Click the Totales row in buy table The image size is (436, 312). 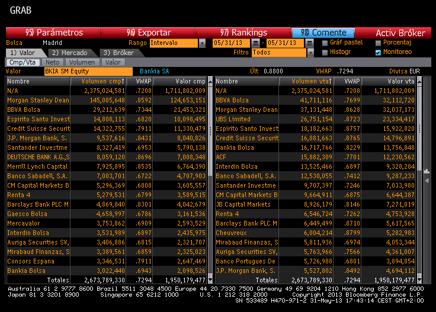pos(107,280)
